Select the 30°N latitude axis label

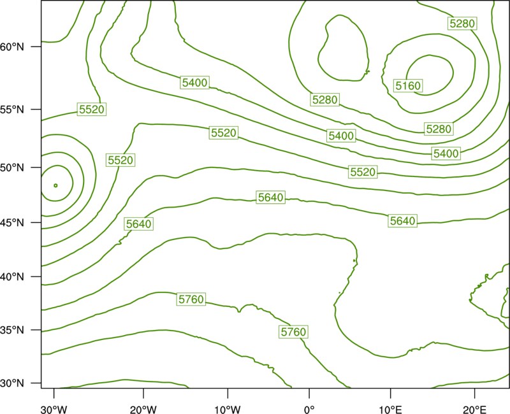point(12,383)
